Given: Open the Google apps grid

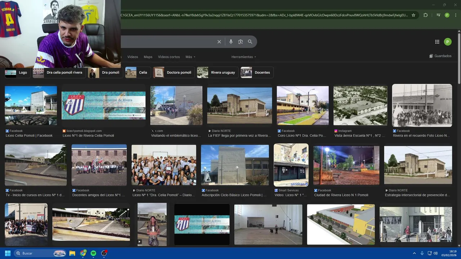Looking at the screenshot, I should pos(437,42).
